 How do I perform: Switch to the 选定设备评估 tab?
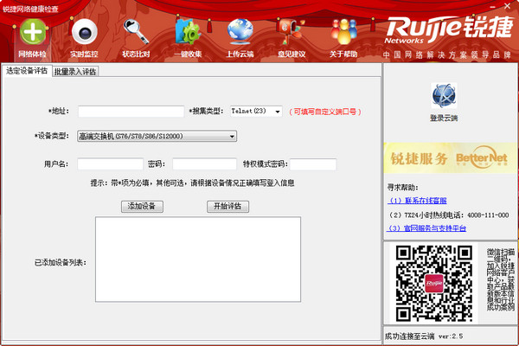tap(27, 71)
